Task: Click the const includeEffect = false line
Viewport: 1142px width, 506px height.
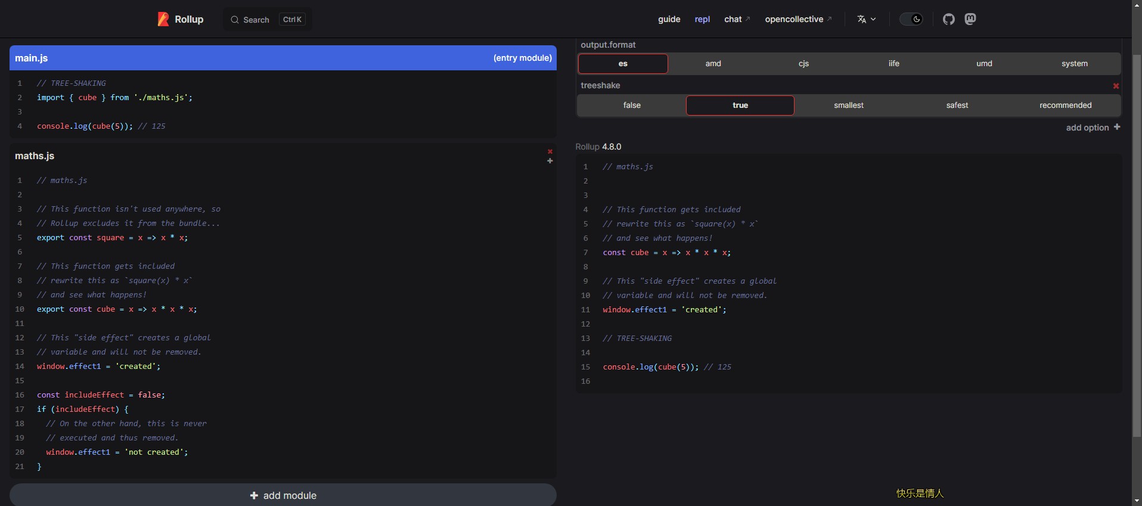Action: pos(101,395)
